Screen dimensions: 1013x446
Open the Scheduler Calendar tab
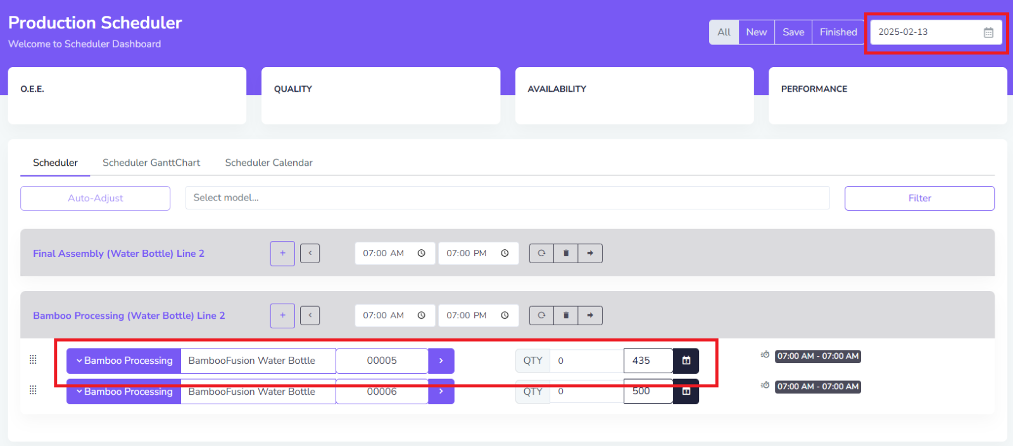268,163
